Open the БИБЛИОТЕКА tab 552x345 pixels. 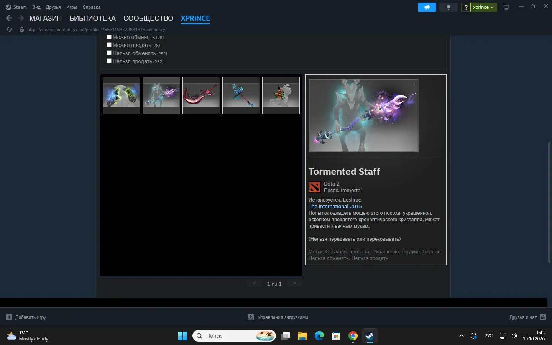(92, 18)
